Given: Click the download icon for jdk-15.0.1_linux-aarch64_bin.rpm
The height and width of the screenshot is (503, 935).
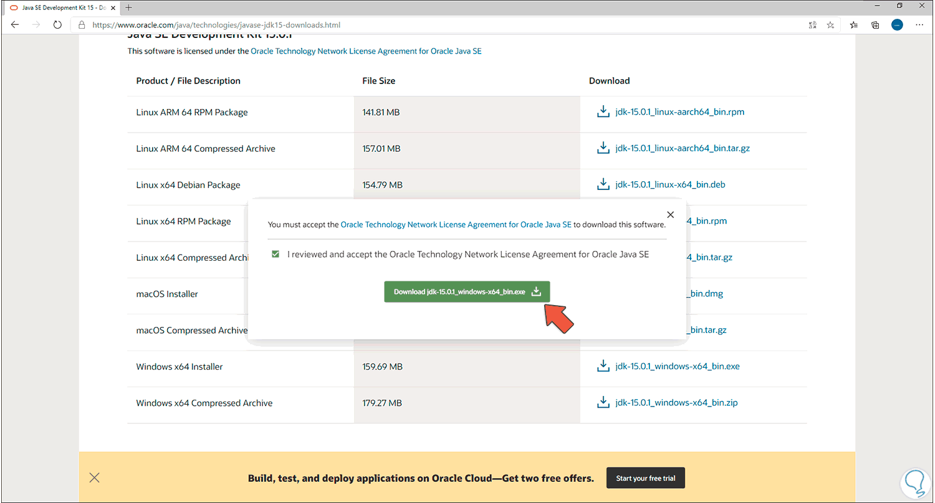Looking at the screenshot, I should [603, 112].
